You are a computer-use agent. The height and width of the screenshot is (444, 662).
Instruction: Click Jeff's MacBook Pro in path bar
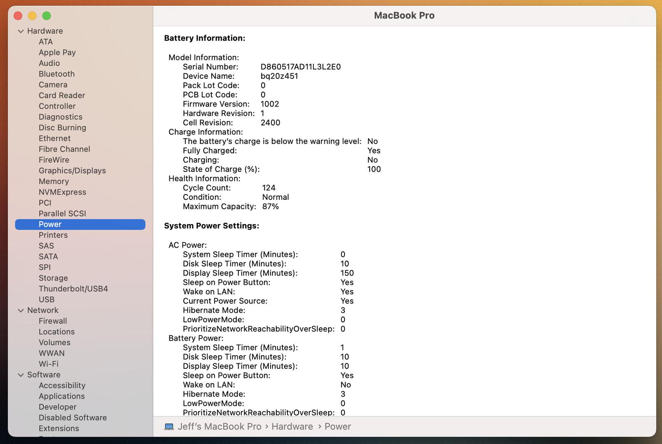tap(220, 426)
